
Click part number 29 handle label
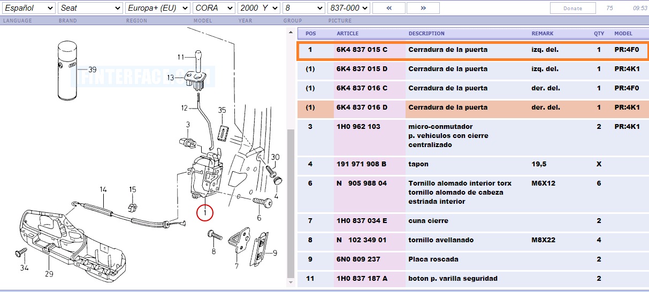[49, 274]
